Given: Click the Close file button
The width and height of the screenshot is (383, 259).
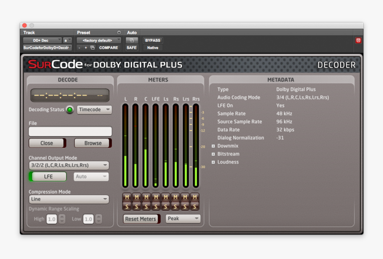Looking at the screenshot, I should [x=47, y=143].
